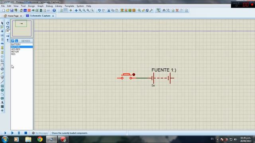Select the Junction Dot Mode tool
255x143 pixels.
point(2,31)
